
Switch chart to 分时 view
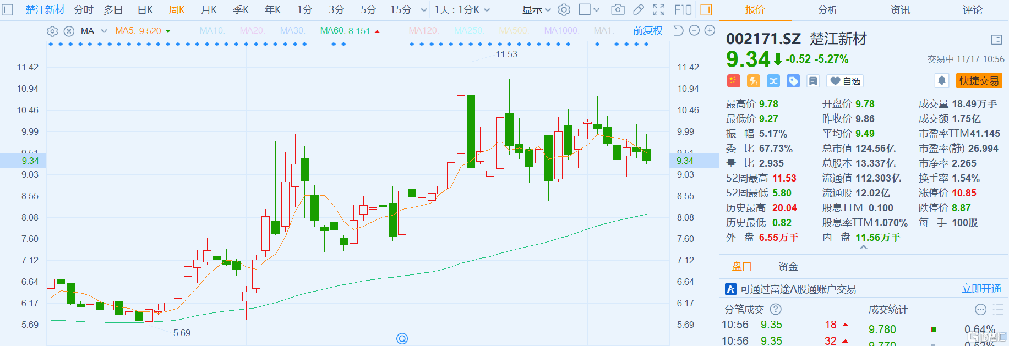pyautogui.click(x=84, y=10)
